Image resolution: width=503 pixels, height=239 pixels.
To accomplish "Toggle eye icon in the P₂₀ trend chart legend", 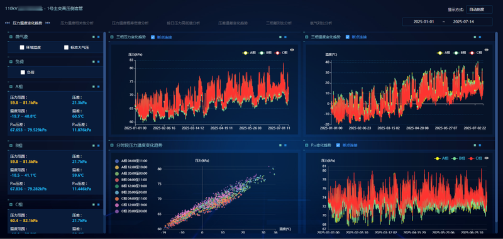I will pos(487,158).
